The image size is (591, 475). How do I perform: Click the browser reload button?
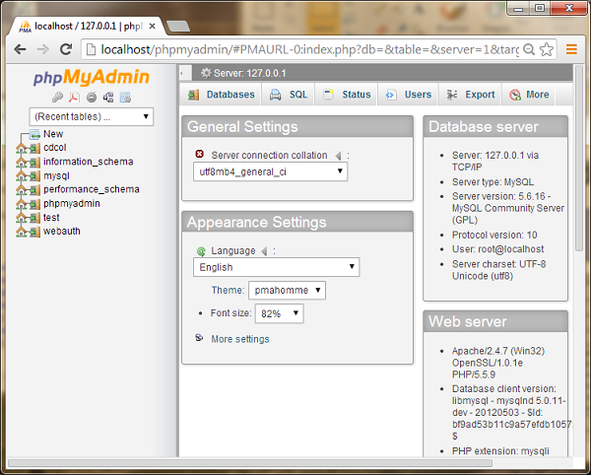pos(66,49)
